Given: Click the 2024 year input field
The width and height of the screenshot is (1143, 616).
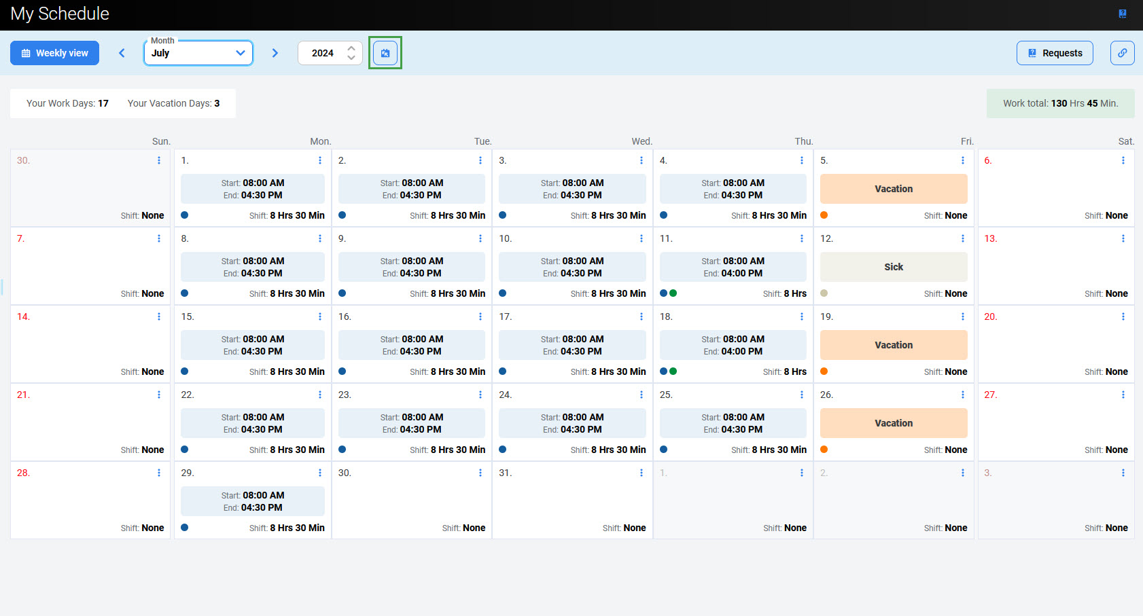Looking at the screenshot, I should (322, 53).
